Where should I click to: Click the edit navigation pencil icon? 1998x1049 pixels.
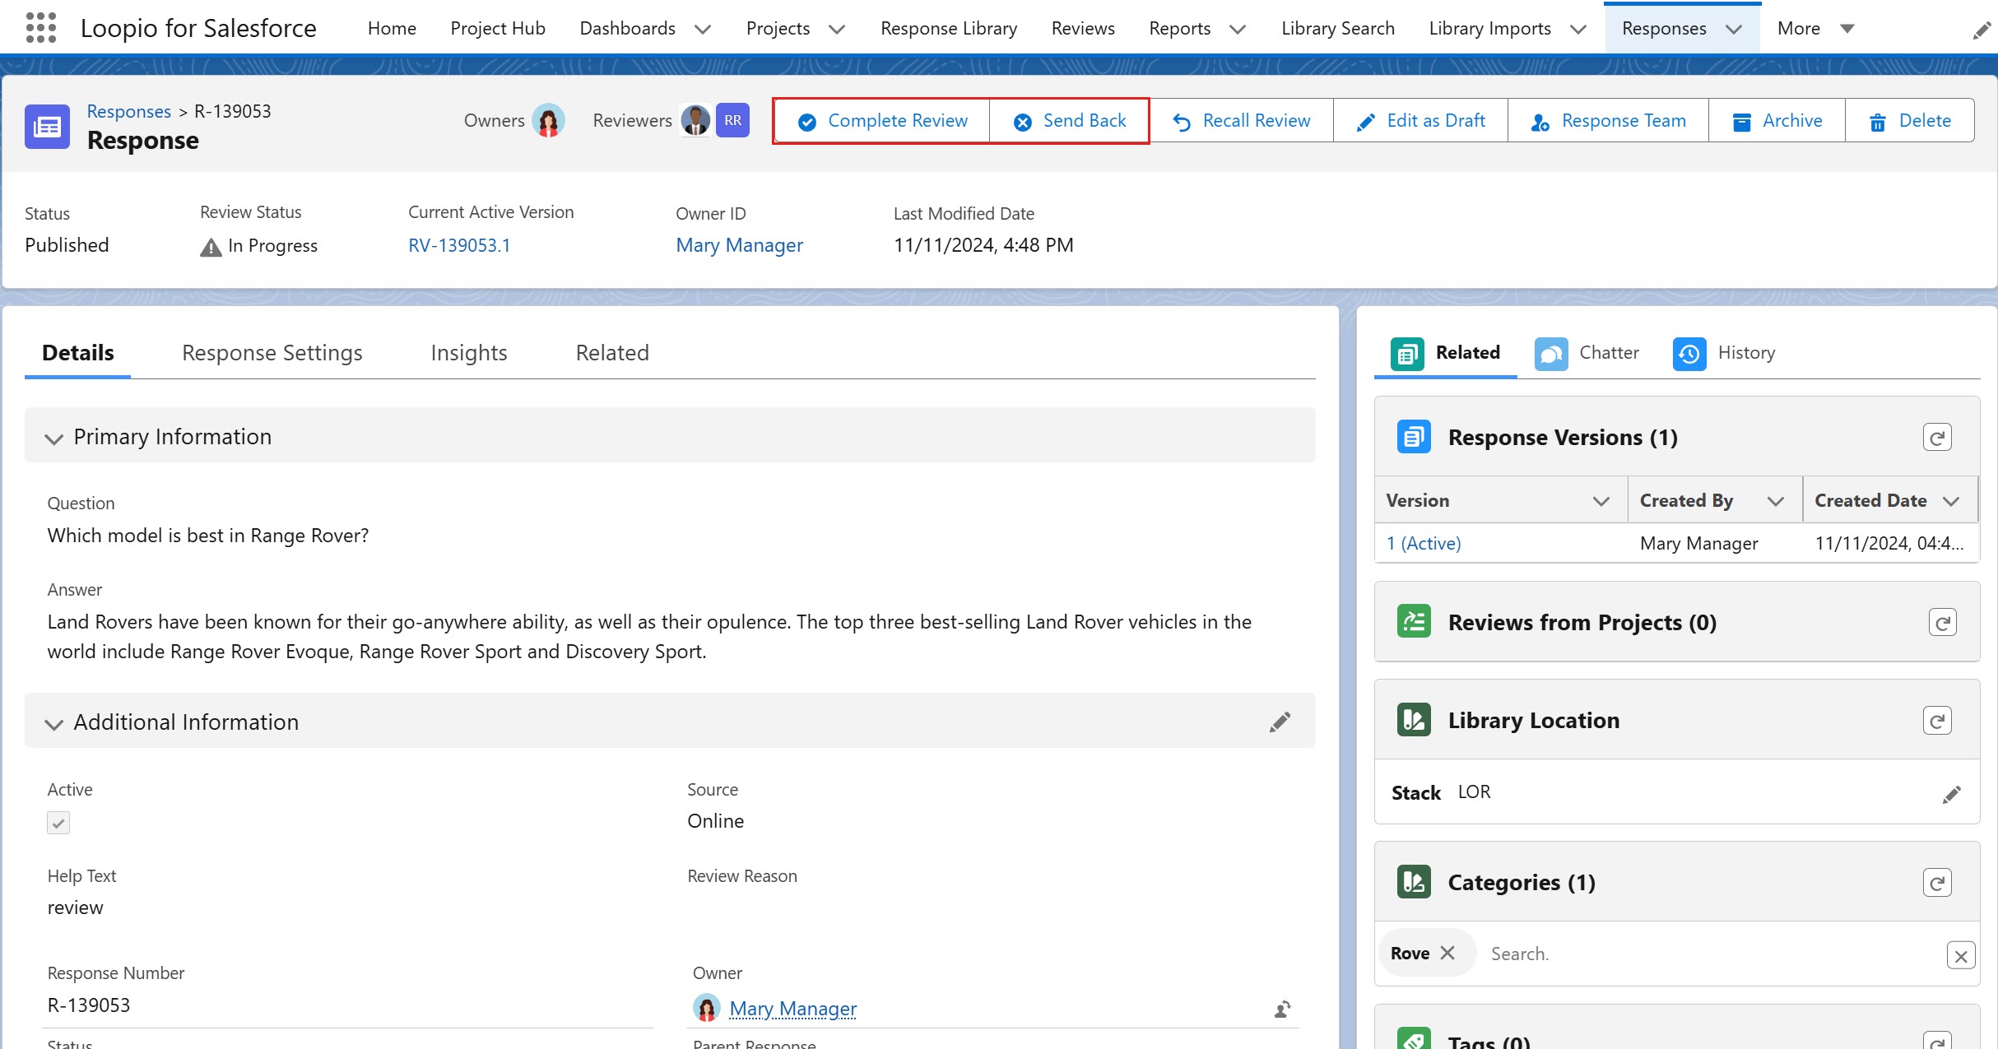pyautogui.click(x=1982, y=30)
